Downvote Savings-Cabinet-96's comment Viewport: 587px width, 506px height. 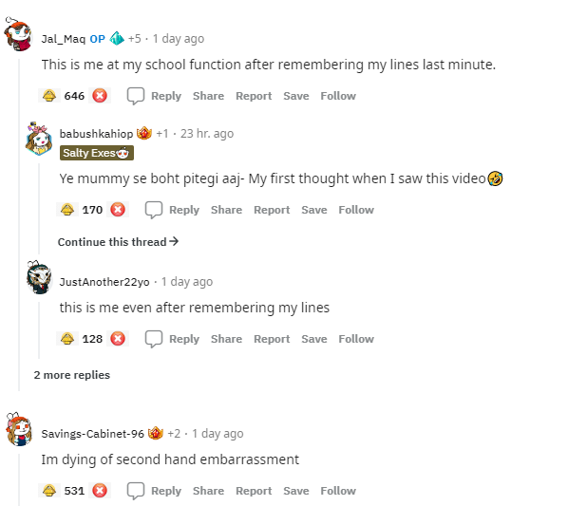100,491
